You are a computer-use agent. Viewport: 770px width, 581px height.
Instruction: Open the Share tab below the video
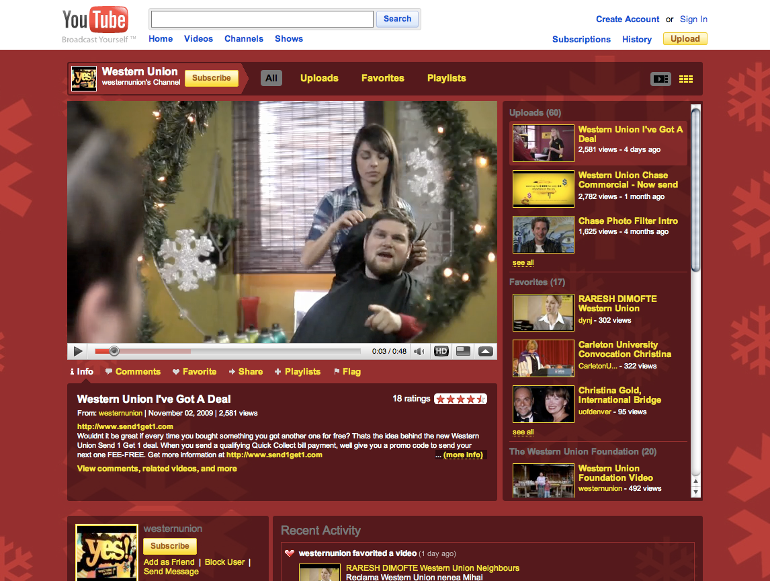click(x=245, y=372)
